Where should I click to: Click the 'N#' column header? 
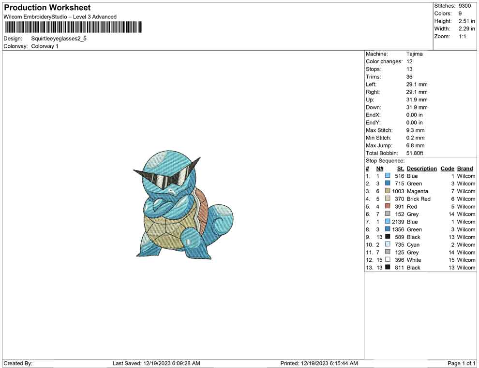click(x=380, y=169)
